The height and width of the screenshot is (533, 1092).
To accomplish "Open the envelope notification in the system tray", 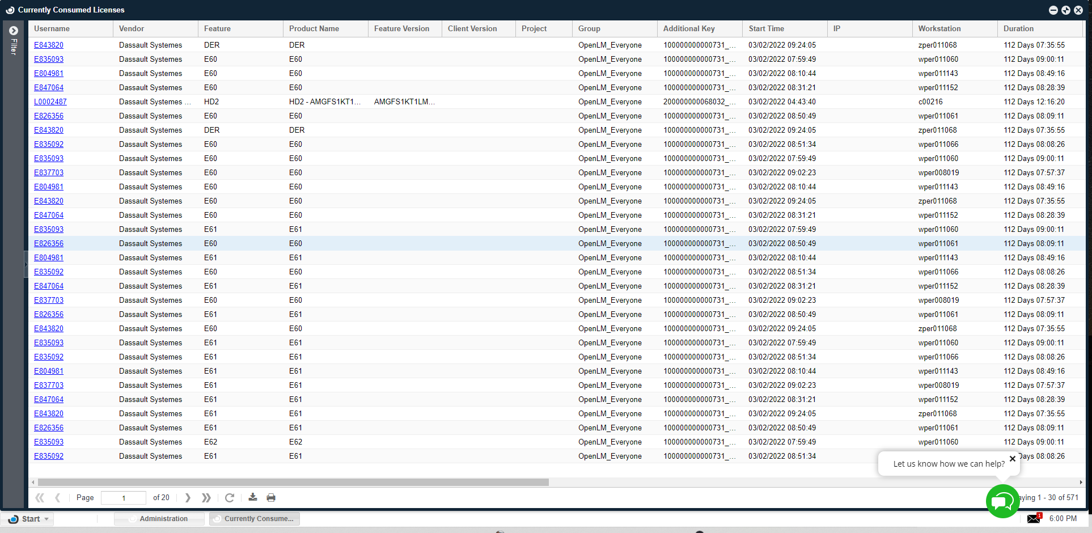I will pos(1034,518).
